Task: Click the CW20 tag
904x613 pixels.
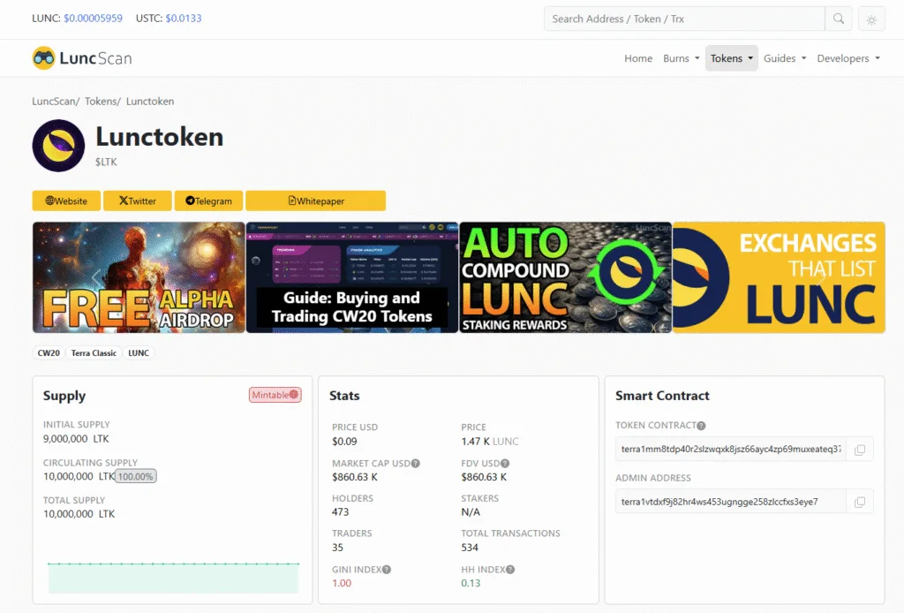Action: pos(49,353)
